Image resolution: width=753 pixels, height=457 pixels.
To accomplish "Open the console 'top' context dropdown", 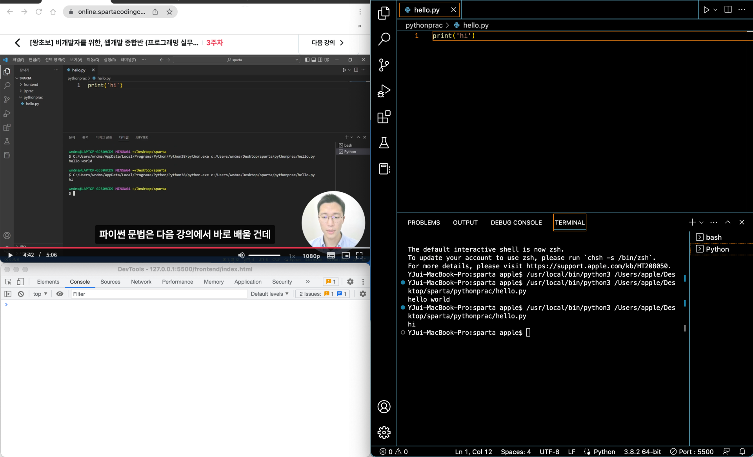I will (40, 294).
